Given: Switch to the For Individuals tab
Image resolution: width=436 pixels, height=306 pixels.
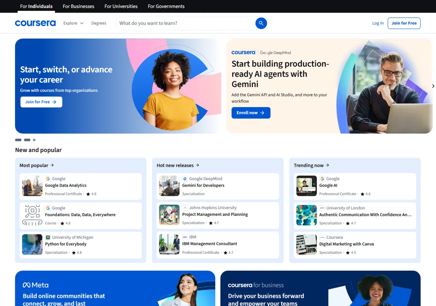Looking at the screenshot, I should tap(36, 6).
